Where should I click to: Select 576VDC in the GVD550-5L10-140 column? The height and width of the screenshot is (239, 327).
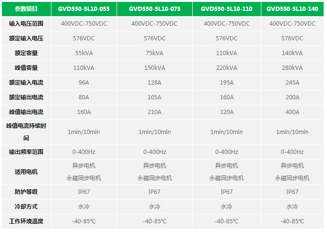pos(292,38)
